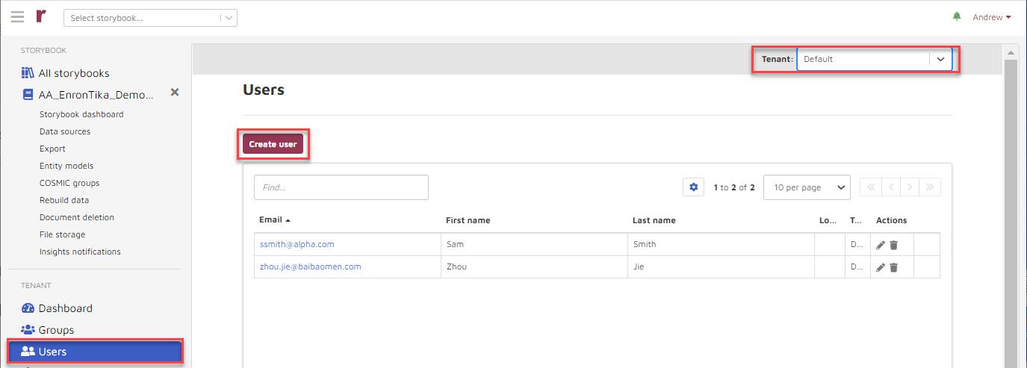Click the AA_EnronTika_Demo book icon
This screenshot has height=368, width=1027.
[28, 95]
